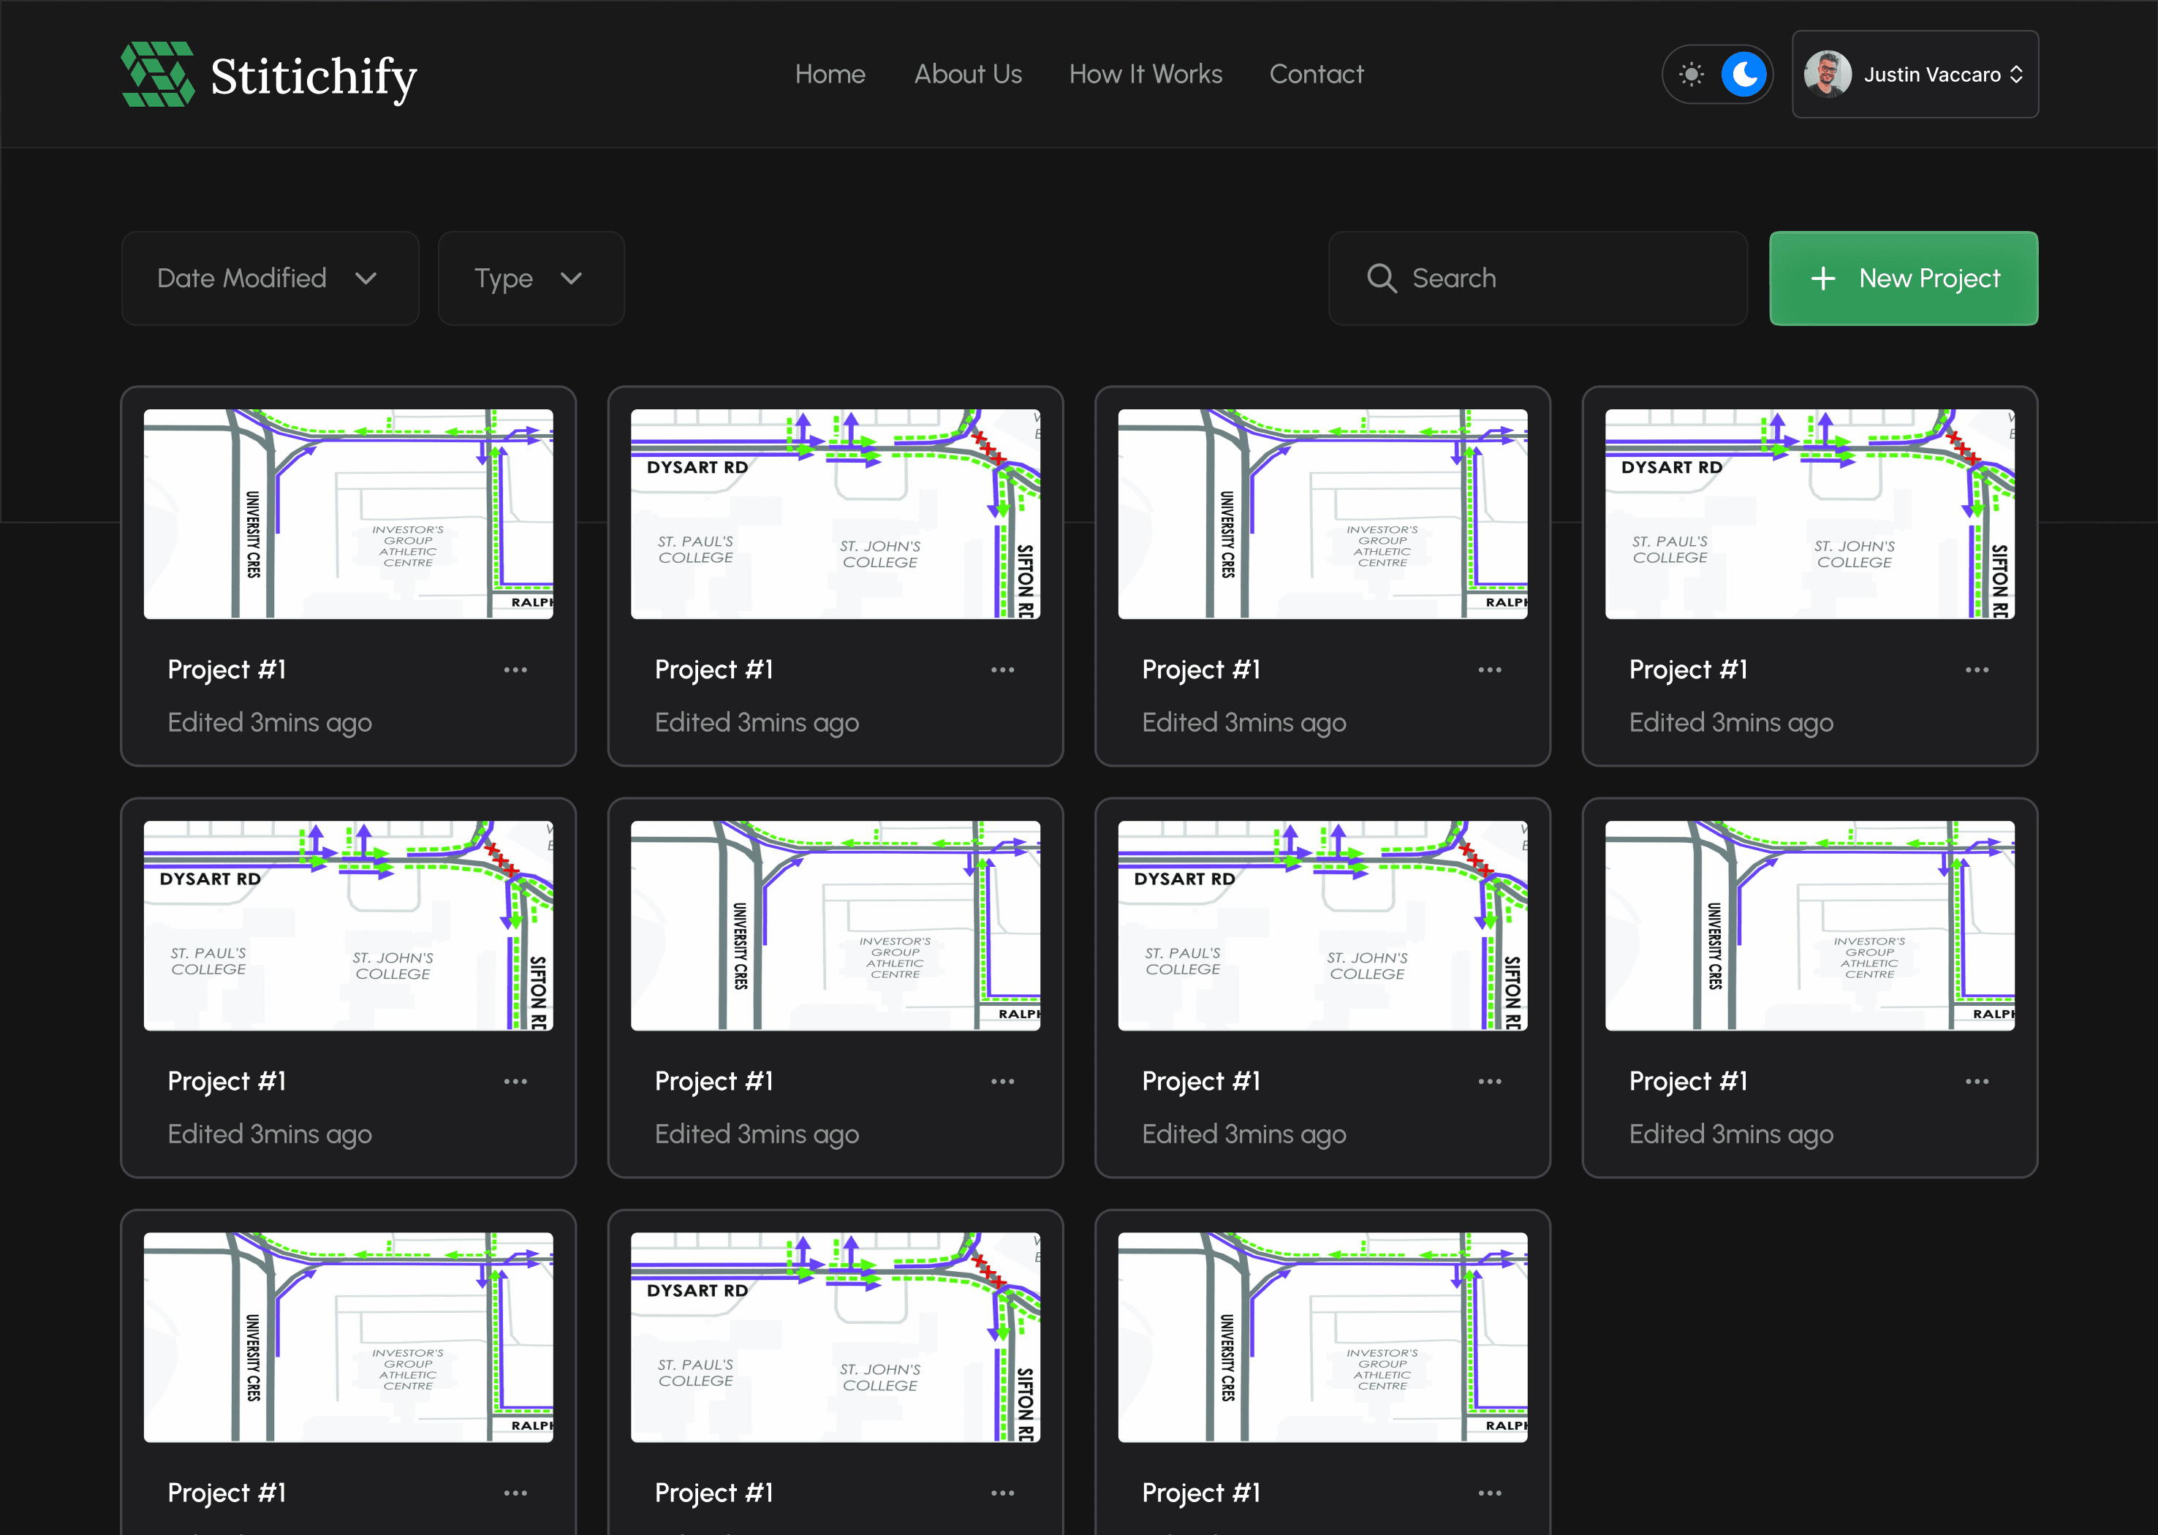2158x1535 pixels.
Task: Click the magnifier search icon
Action: [x=1381, y=278]
